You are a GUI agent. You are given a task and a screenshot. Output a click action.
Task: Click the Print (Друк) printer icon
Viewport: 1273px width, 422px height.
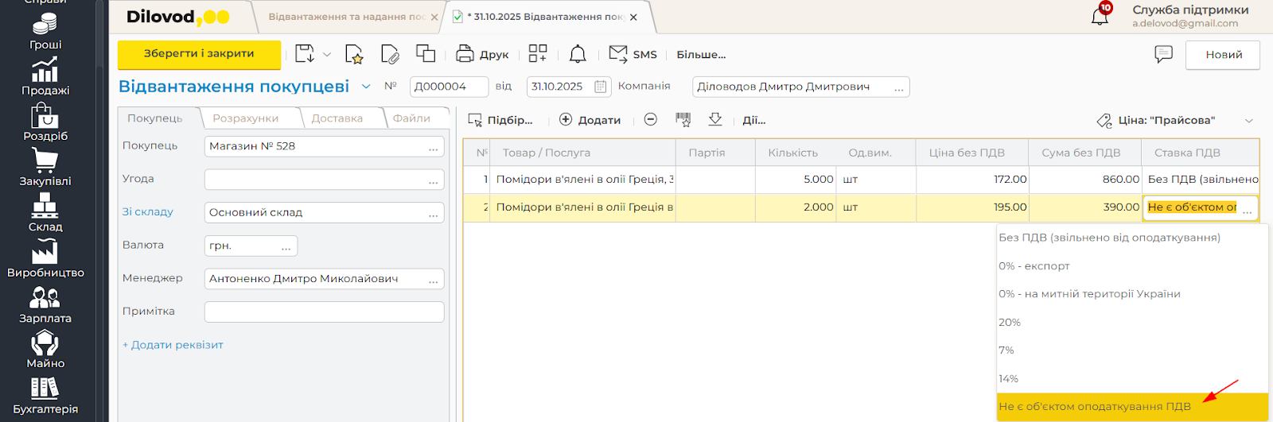[465, 54]
